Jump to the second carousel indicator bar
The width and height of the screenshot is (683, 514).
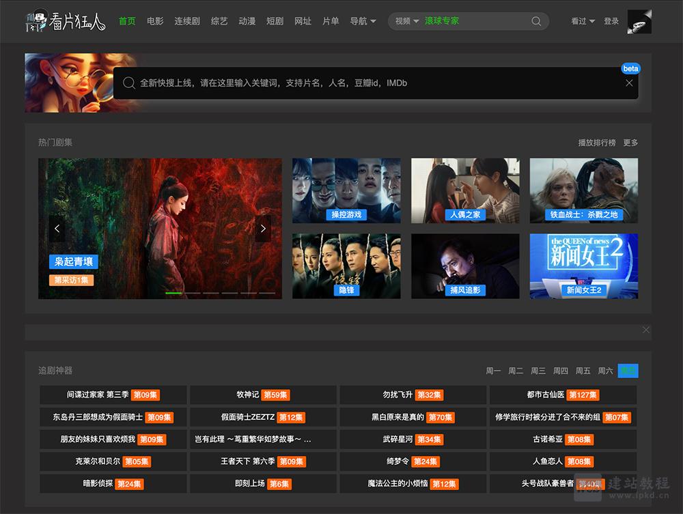[x=192, y=293]
